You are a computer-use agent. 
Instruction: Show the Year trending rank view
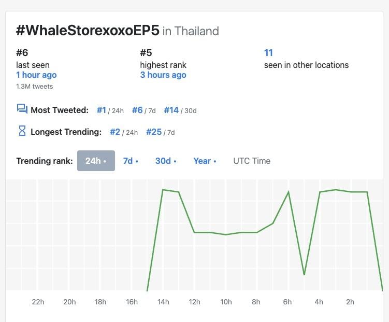205,161
